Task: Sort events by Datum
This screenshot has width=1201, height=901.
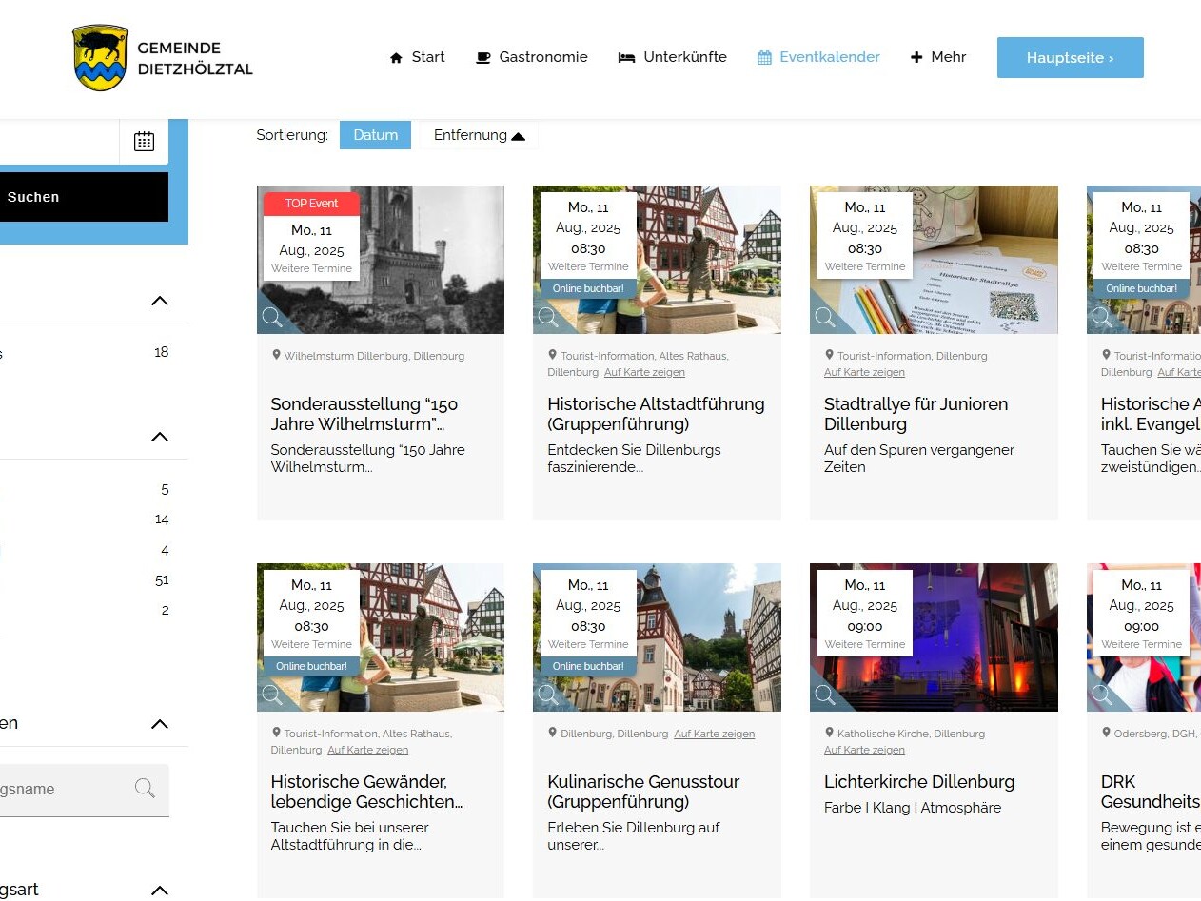Action: pyautogui.click(x=375, y=135)
